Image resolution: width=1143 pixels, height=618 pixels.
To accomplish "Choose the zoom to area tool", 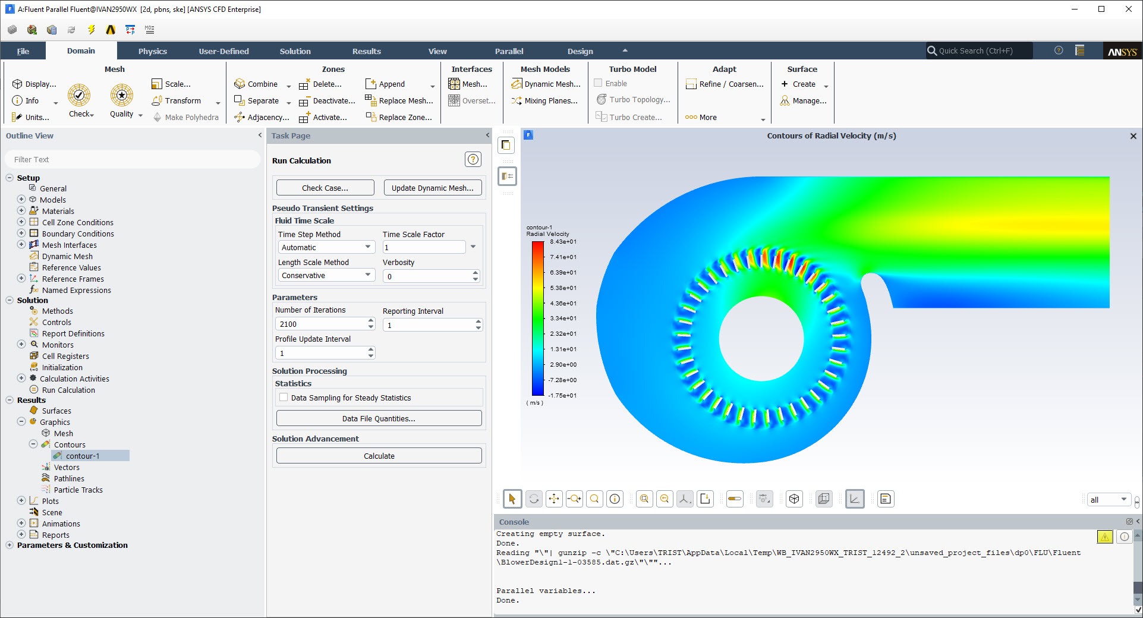I will pos(594,499).
